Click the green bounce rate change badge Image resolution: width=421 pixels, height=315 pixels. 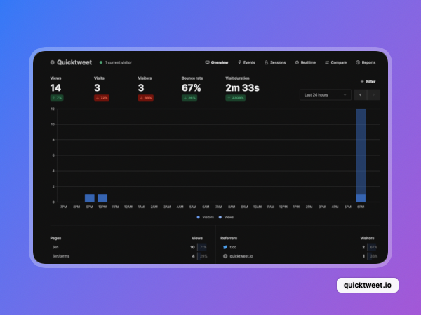click(x=189, y=98)
